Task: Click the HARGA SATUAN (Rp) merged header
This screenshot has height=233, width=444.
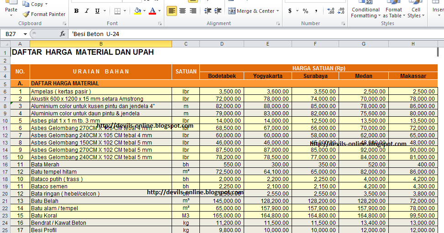Action: tap(319, 68)
